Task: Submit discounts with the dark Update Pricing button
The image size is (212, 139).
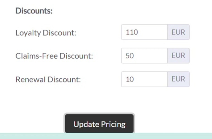Action: pos(99,124)
